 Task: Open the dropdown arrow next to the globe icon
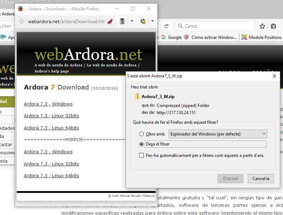point(152,21)
